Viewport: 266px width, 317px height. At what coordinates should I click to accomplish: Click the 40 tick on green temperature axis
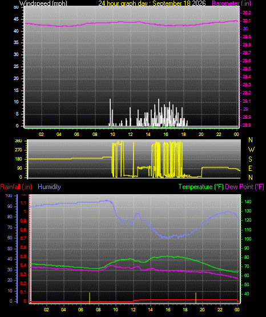(247, 294)
